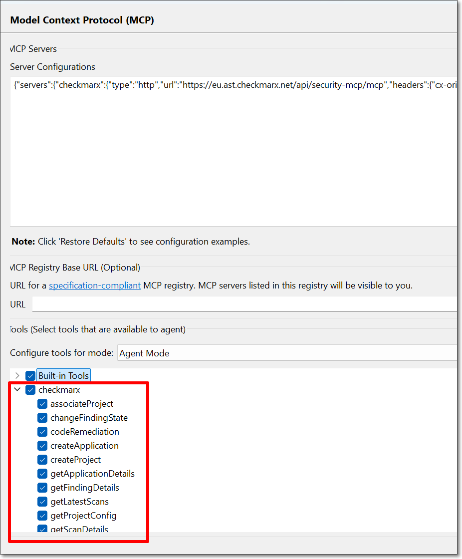Toggle the getFindingDetails tool checkbox

[x=42, y=488]
